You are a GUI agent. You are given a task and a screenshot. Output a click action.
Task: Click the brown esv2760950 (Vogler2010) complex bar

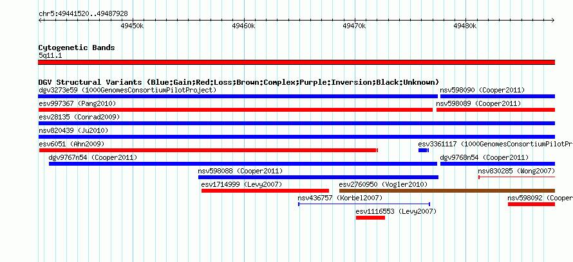pyautogui.click(x=447, y=191)
